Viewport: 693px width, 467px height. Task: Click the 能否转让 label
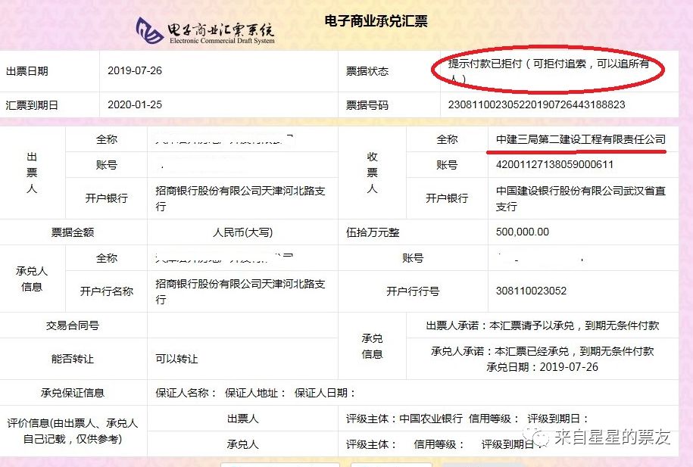click(73, 360)
